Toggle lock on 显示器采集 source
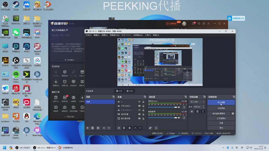 click(x=143, y=118)
